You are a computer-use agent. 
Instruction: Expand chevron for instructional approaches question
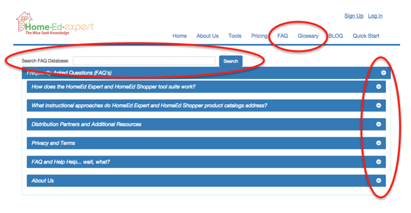point(379,105)
